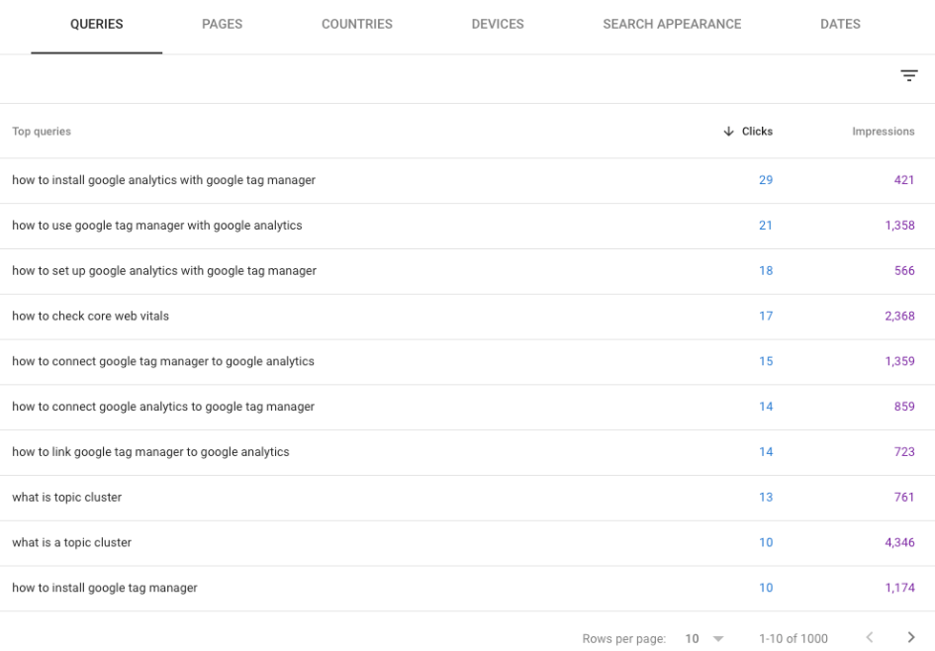
Task: Open 'how to use google tag manager' query
Action: [467, 226]
